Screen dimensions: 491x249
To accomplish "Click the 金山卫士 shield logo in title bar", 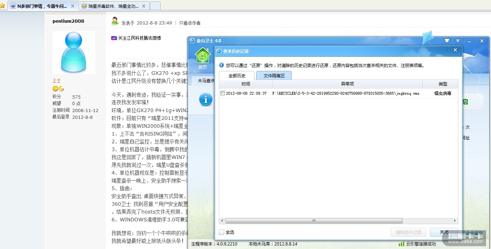I will point(192,41).
